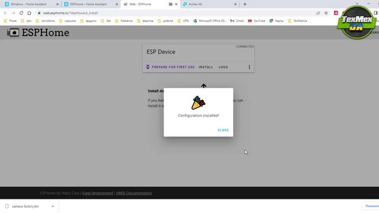This screenshot has width=379, height=213.
Task: Close the Windows - Home Assistant tab
Action: (57, 4)
